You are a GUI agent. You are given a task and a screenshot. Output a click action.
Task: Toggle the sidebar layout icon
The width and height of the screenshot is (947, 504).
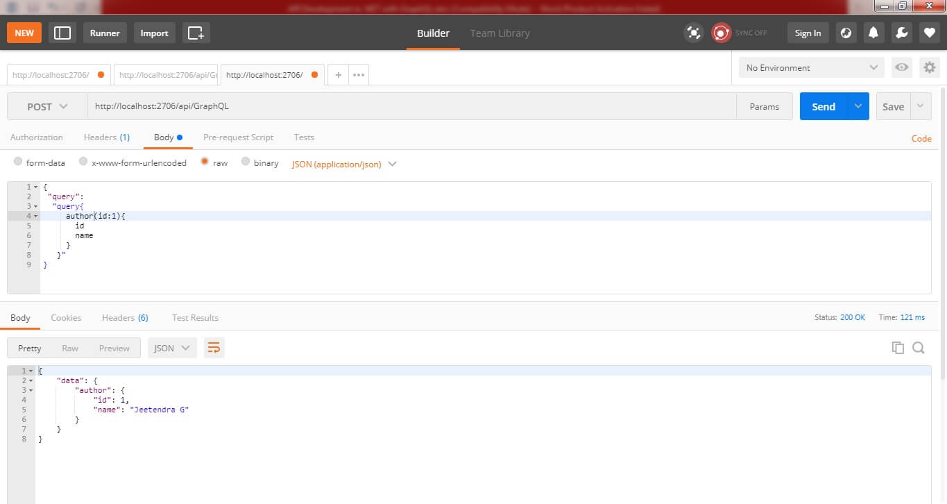tap(62, 33)
